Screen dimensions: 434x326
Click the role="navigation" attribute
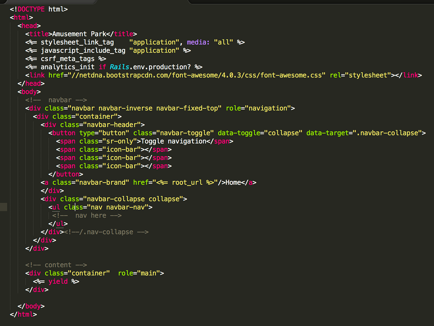[259, 108]
